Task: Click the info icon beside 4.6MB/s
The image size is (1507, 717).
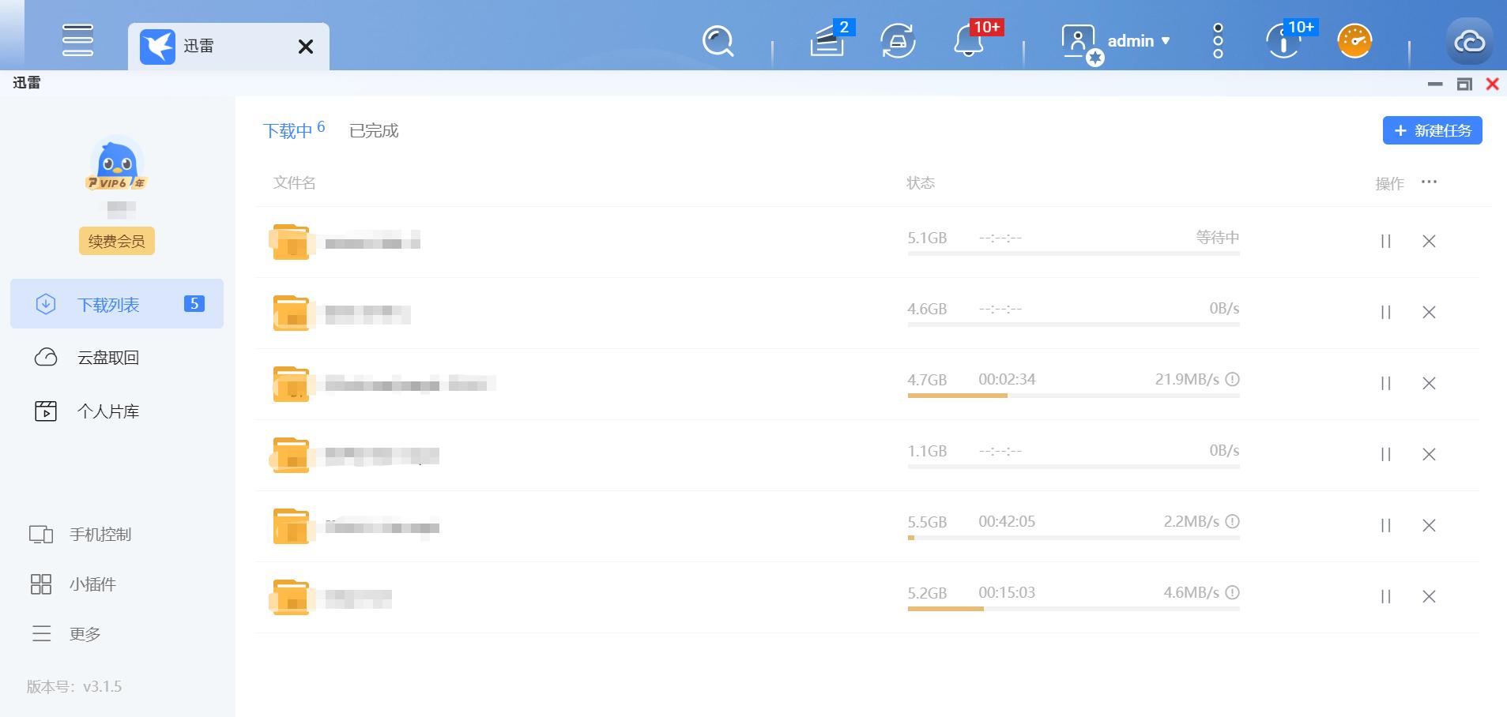Action: point(1232,592)
